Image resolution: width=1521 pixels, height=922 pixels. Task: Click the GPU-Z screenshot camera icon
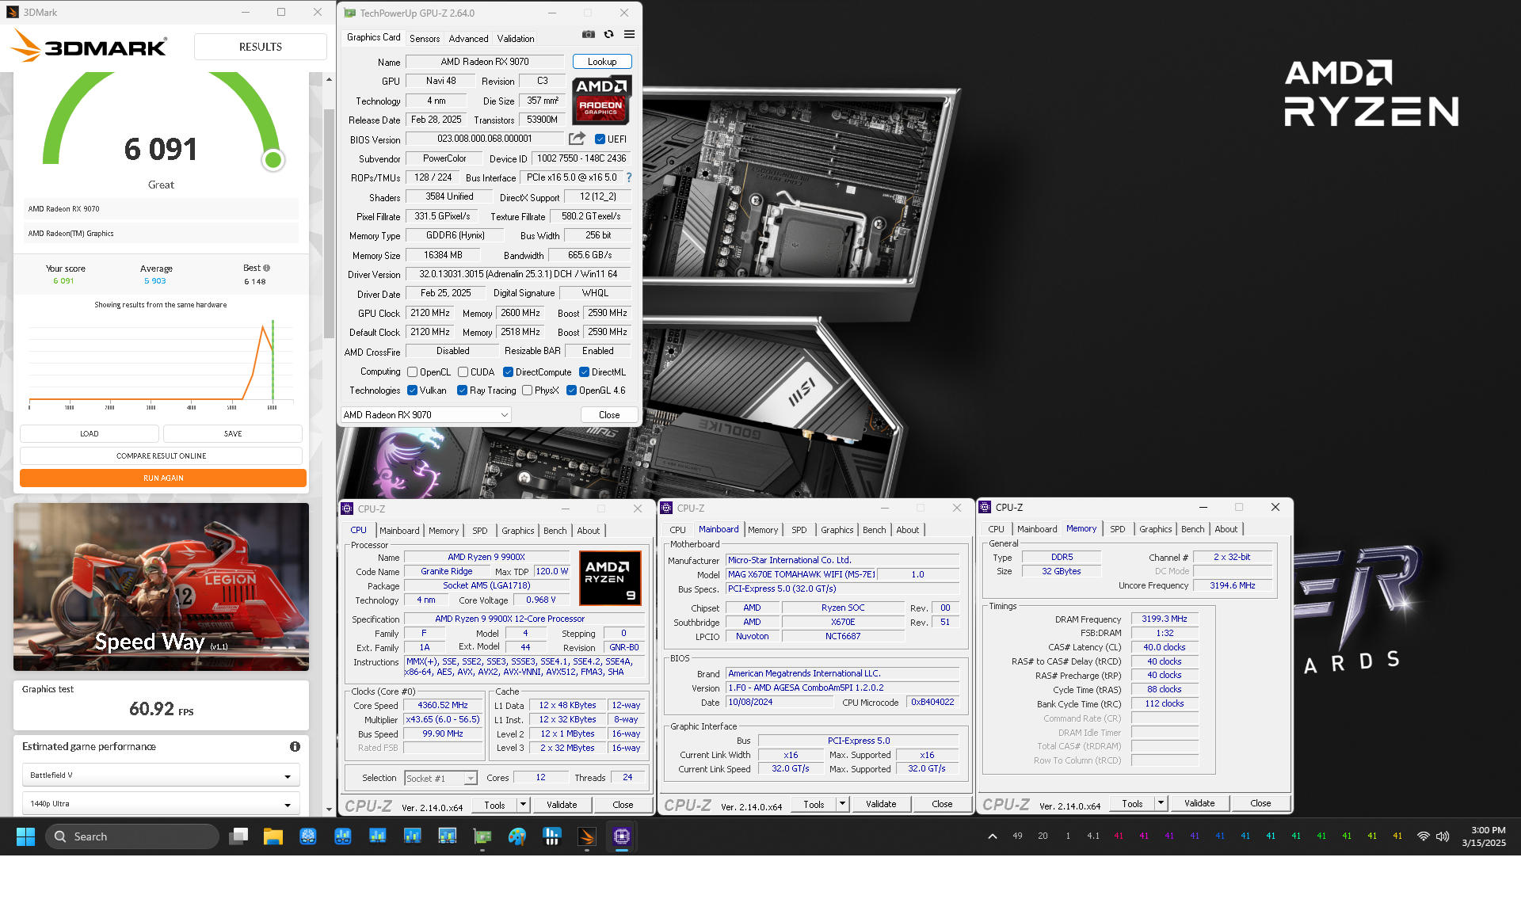click(588, 34)
